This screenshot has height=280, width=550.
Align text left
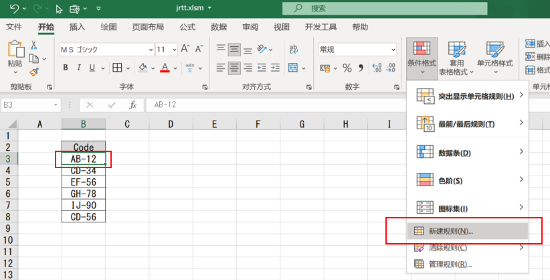pyautogui.click(x=221, y=68)
